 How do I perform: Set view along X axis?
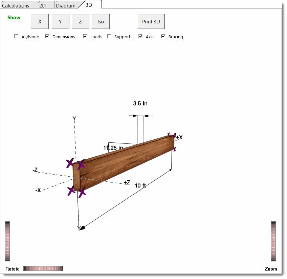40,22
